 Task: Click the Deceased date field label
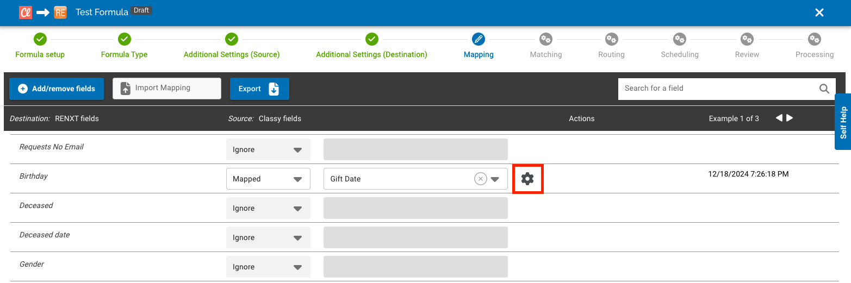click(45, 235)
